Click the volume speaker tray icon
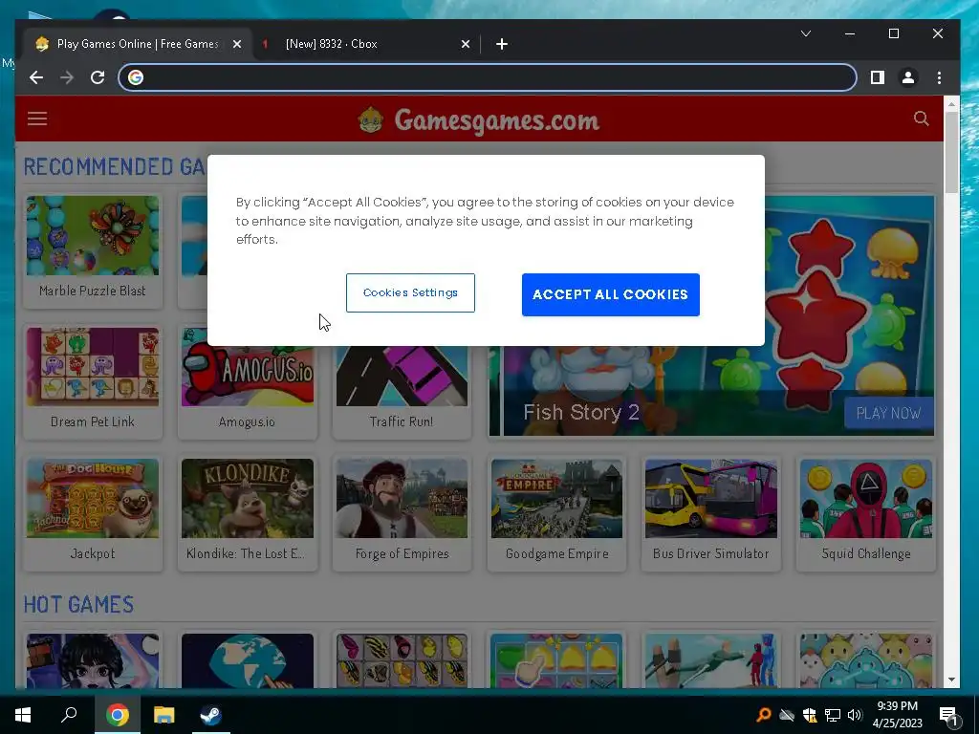The height and width of the screenshot is (734, 979). tap(855, 715)
